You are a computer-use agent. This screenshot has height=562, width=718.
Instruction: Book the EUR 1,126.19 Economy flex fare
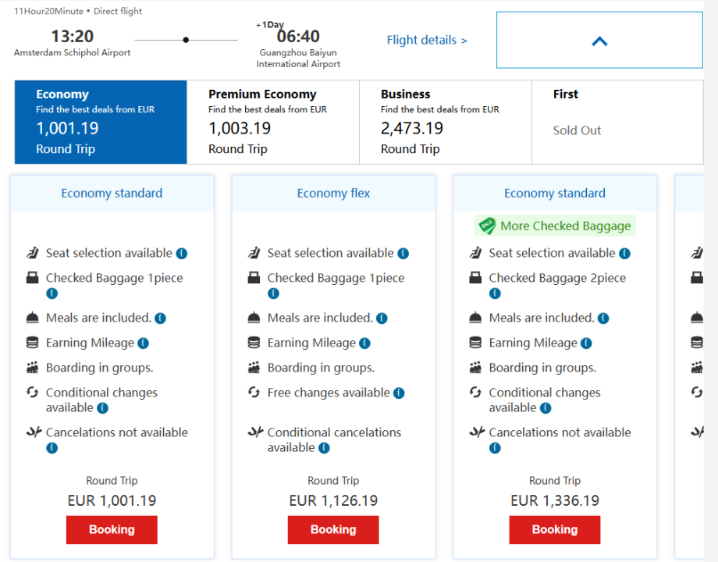coord(333,530)
